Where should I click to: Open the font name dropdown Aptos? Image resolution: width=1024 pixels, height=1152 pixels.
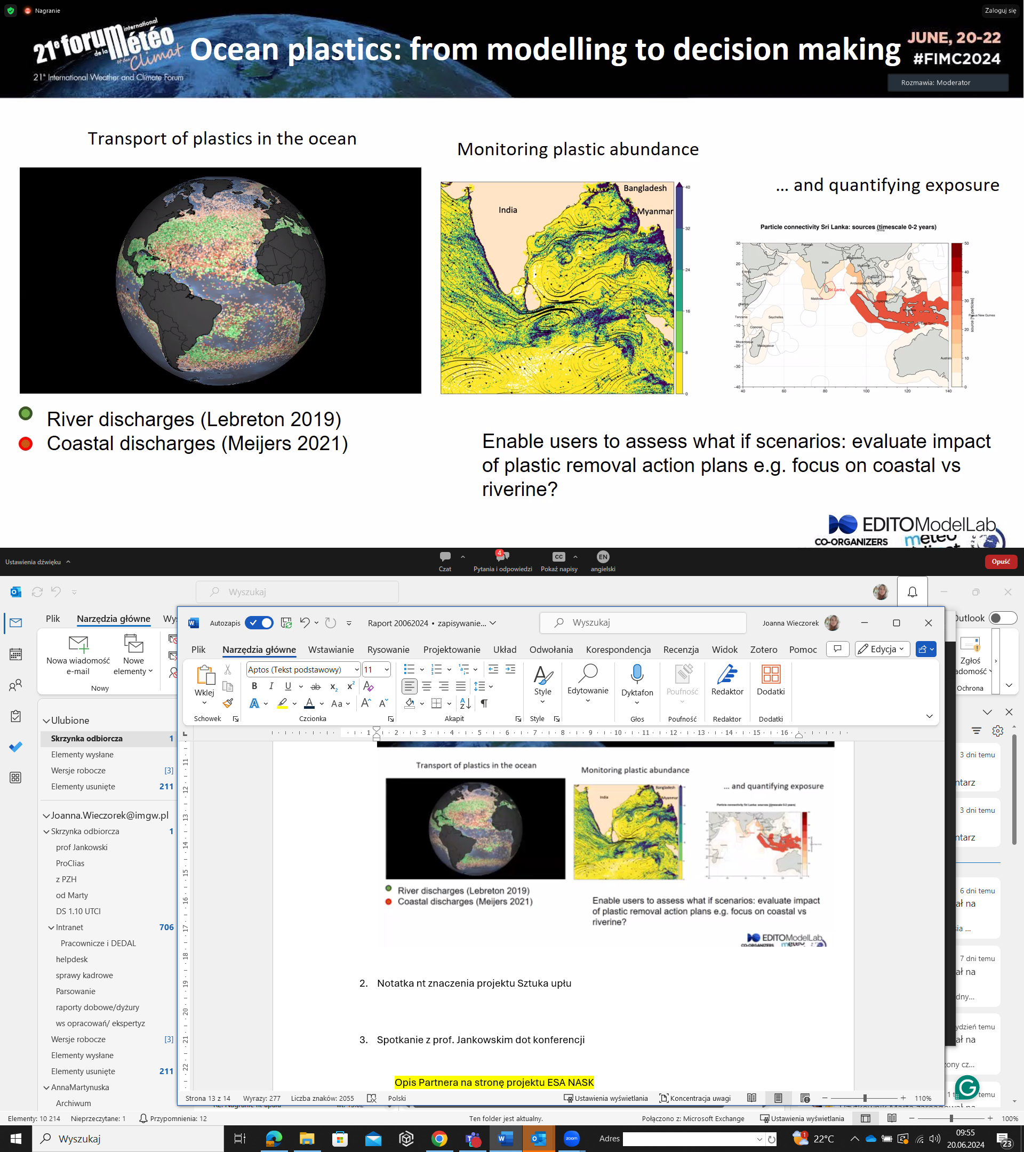[357, 669]
